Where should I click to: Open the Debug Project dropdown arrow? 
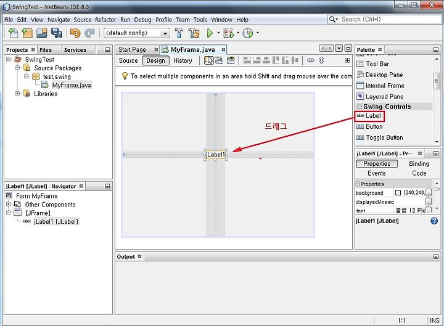238,33
